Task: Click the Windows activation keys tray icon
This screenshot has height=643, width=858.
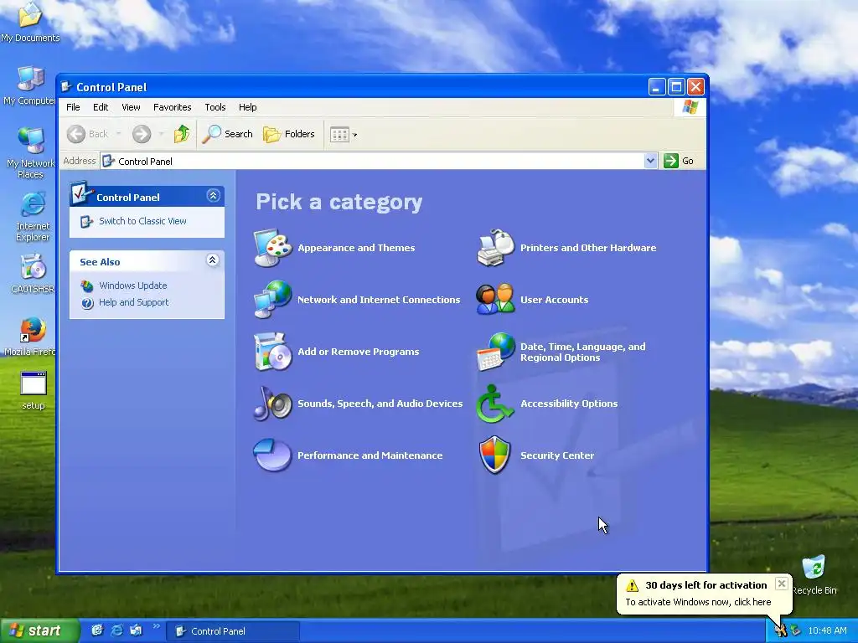Action: tap(780, 631)
